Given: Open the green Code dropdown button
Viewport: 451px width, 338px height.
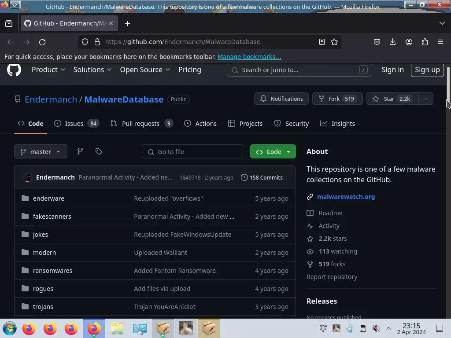Looking at the screenshot, I should (x=273, y=151).
